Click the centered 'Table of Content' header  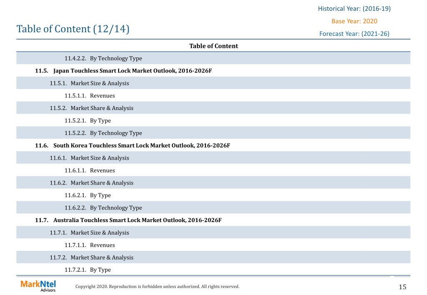pos(214,46)
